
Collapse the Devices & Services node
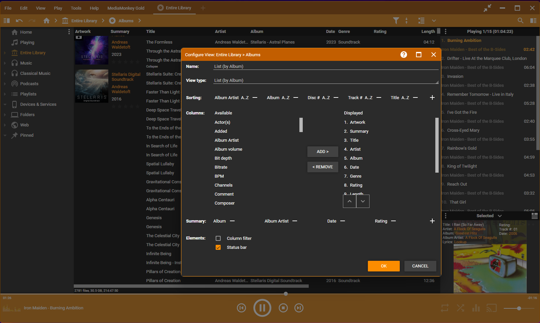[5, 104]
